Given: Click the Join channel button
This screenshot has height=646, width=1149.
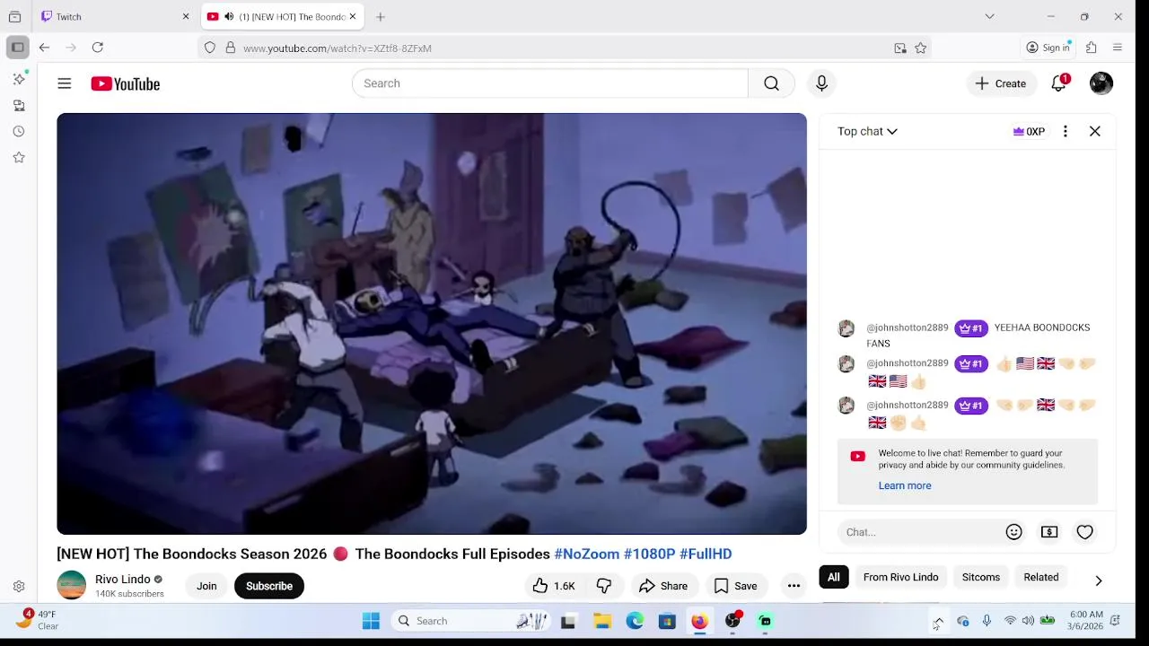Looking at the screenshot, I should point(206,586).
